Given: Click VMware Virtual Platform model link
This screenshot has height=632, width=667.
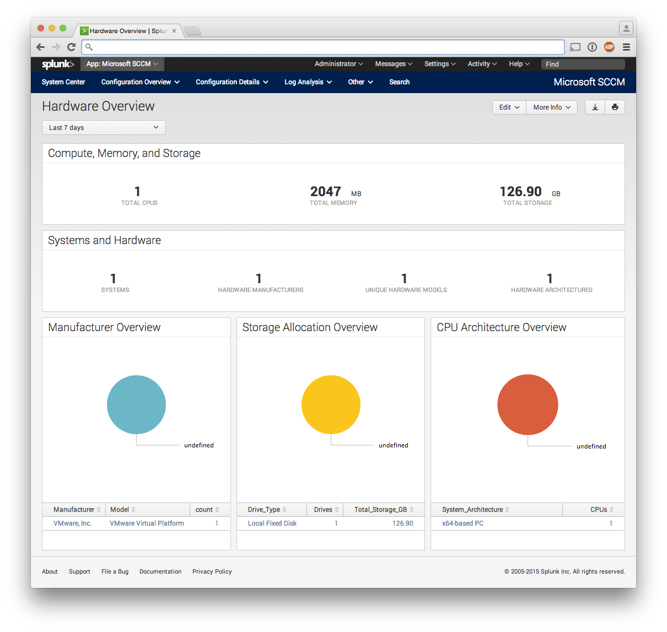Looking at the screenshot, I should 147,523.
